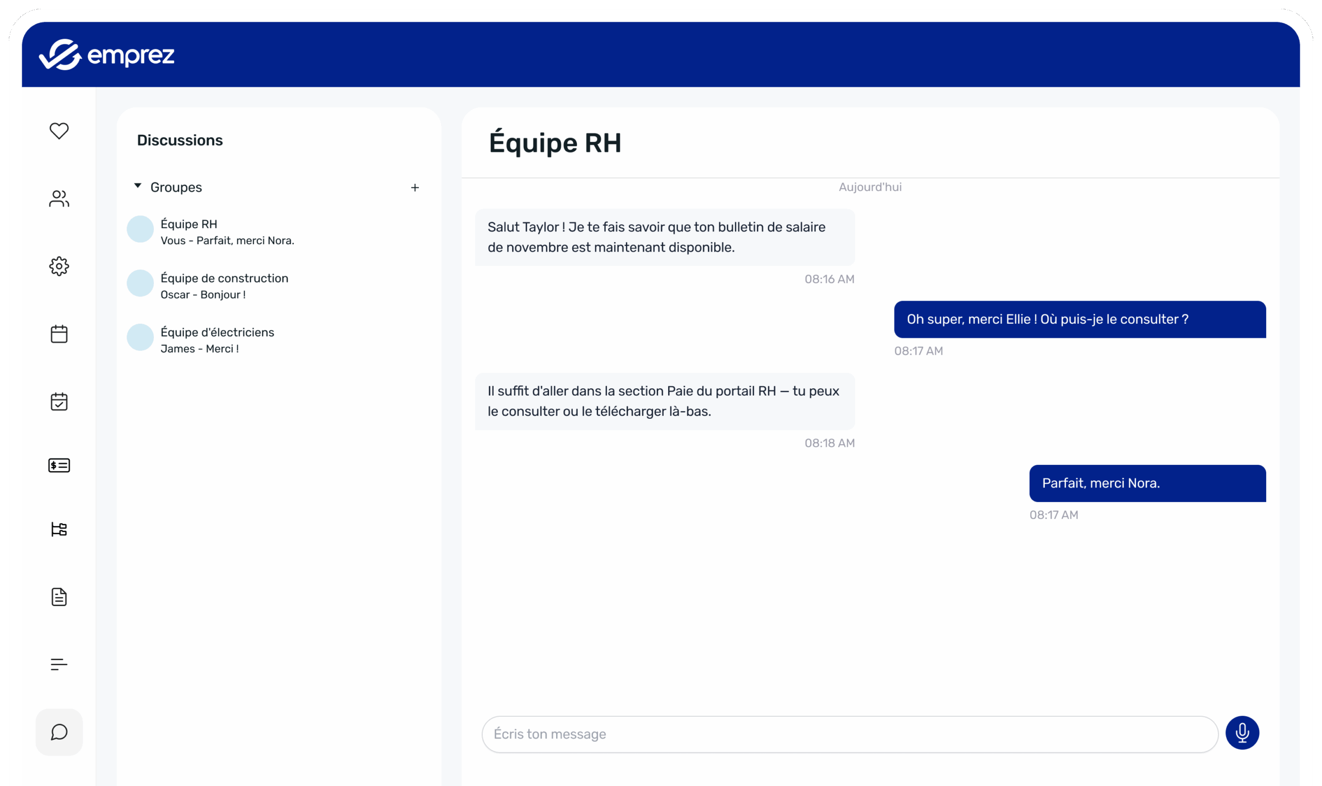
Task: Select the calendar-with-checkmark schedule icon
Action: point(59,401)
